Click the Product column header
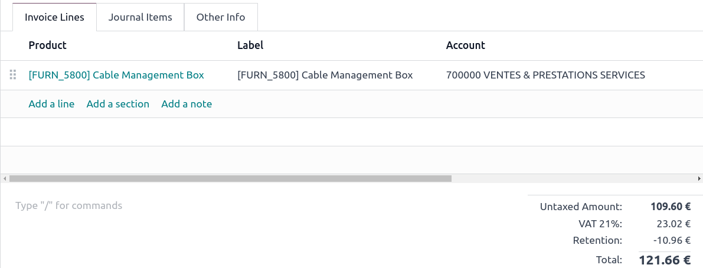703x268 pixels. (x=48, y=45)
